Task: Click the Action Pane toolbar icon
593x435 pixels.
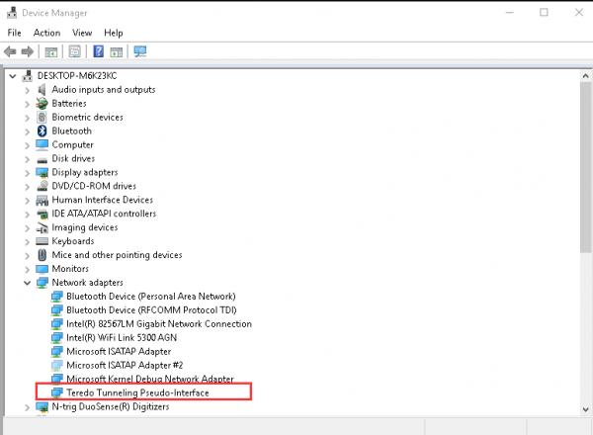Action: (x=117, y=51)
